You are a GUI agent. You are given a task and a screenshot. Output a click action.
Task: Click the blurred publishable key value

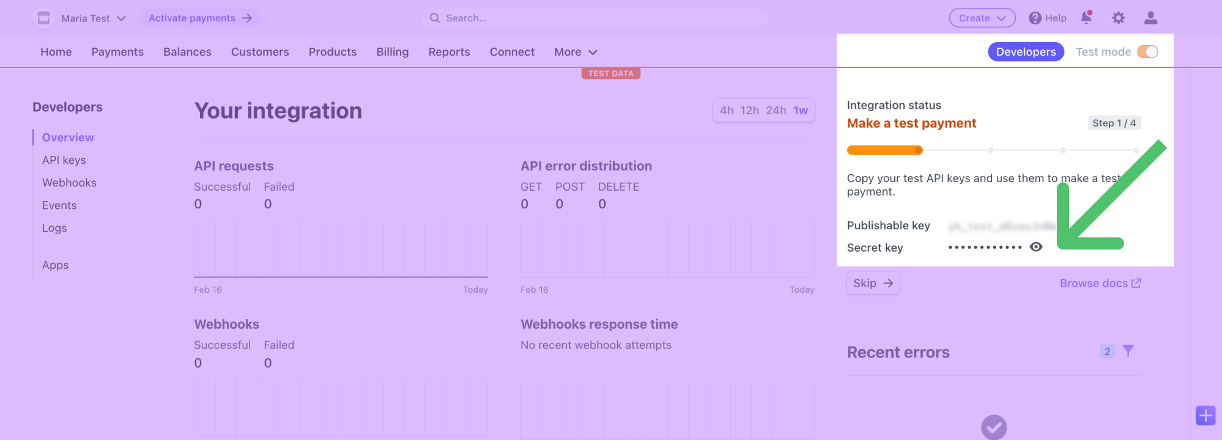point(1002,226)
